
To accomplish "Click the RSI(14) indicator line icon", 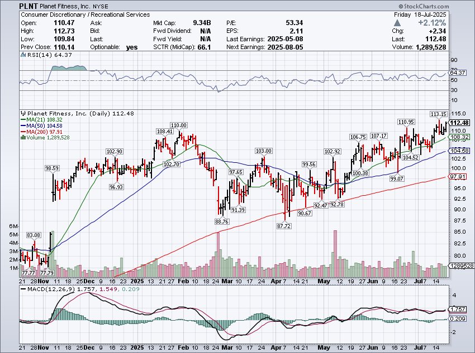I will (x=23, y=55).
